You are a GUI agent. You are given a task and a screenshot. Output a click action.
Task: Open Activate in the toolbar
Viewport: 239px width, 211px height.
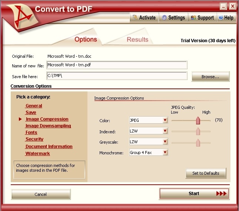click(144, 18)
